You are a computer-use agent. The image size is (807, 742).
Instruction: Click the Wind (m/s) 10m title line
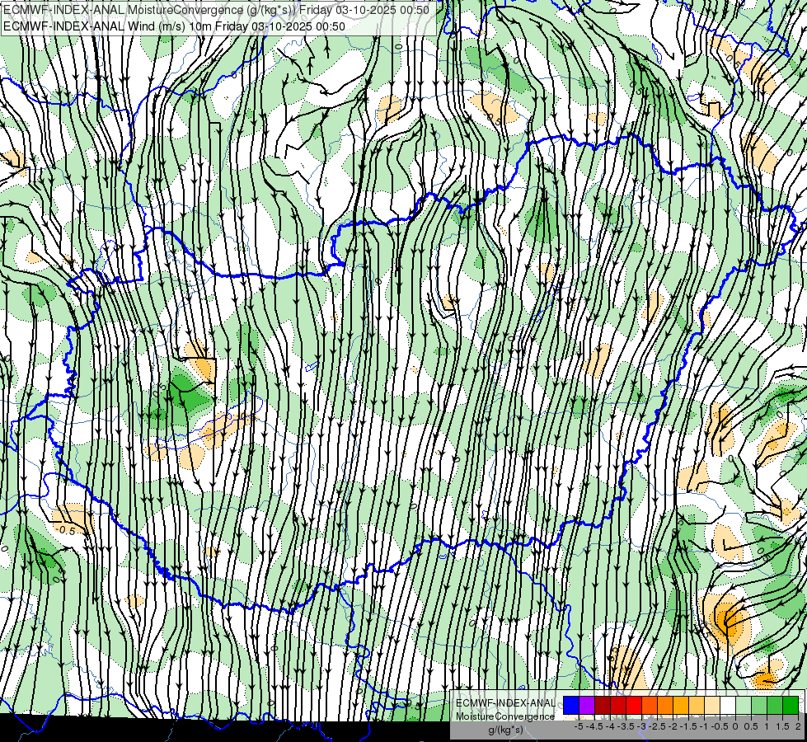coord(174,26)
